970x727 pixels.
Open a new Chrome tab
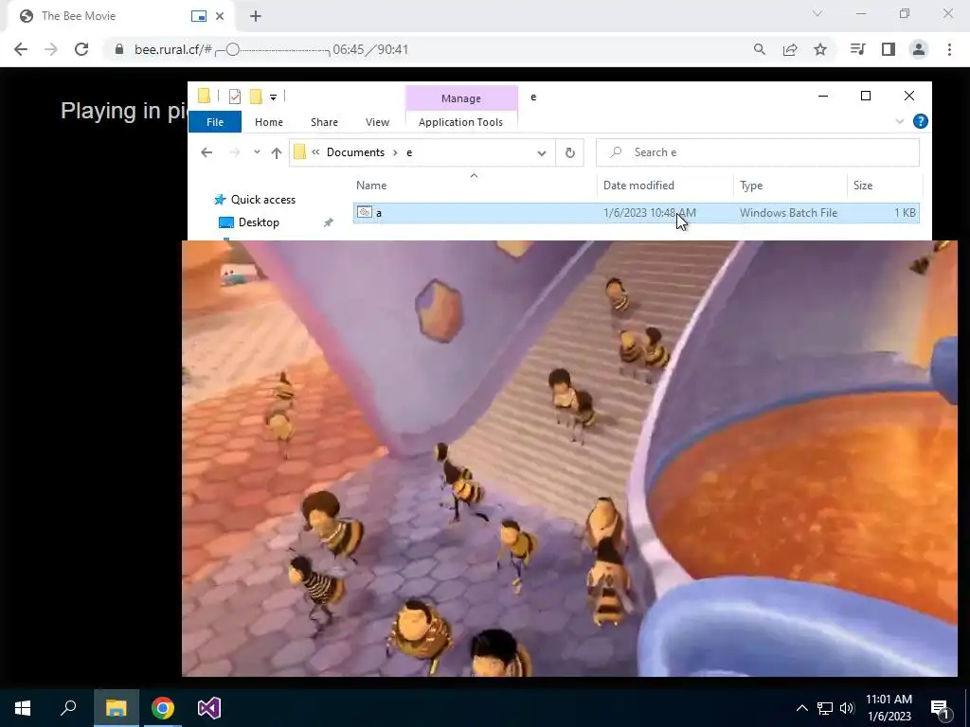click(x=256, y=17)
